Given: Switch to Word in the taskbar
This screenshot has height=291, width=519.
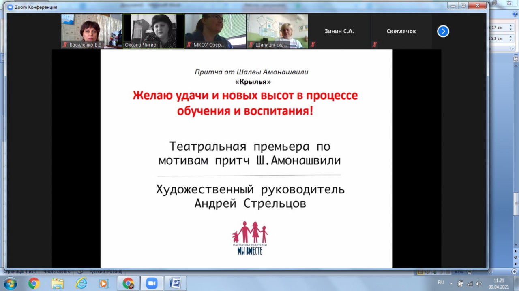Looking at the screenshot, I should (175, 283).
